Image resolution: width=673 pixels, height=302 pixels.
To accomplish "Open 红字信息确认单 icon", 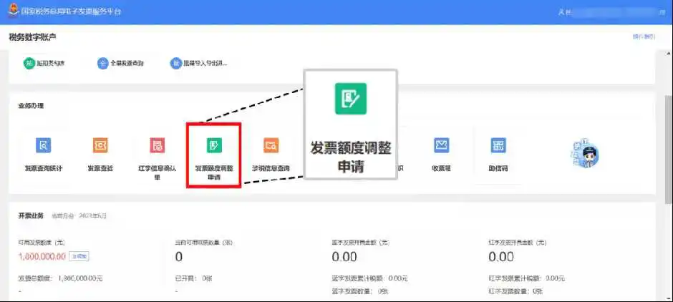I will pyautogui.click(x=158, y=146).
